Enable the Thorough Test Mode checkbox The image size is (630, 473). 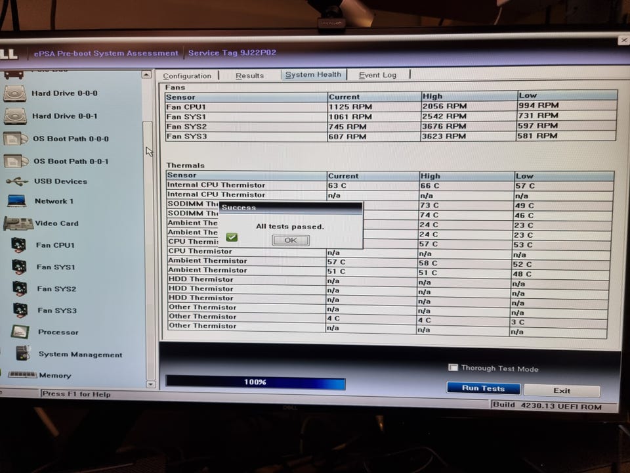(x=453, y=367)
